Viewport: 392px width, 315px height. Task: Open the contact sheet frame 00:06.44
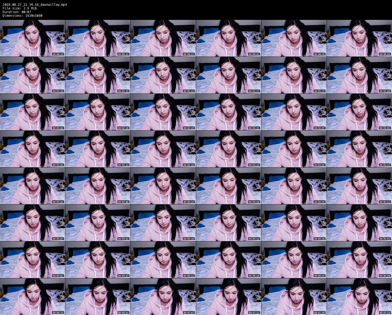pyautogui.click(x=294, y=260)
